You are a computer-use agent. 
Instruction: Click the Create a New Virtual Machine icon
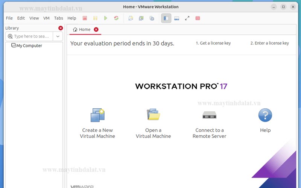point(97,115)
